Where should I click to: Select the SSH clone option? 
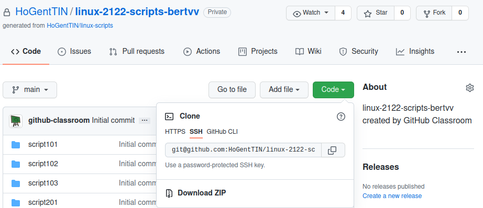(196, 132)
